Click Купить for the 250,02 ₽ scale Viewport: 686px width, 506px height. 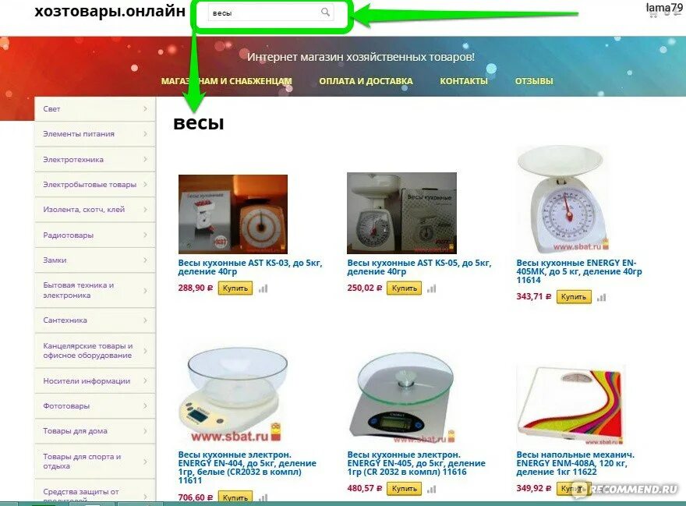click(405, 288)
